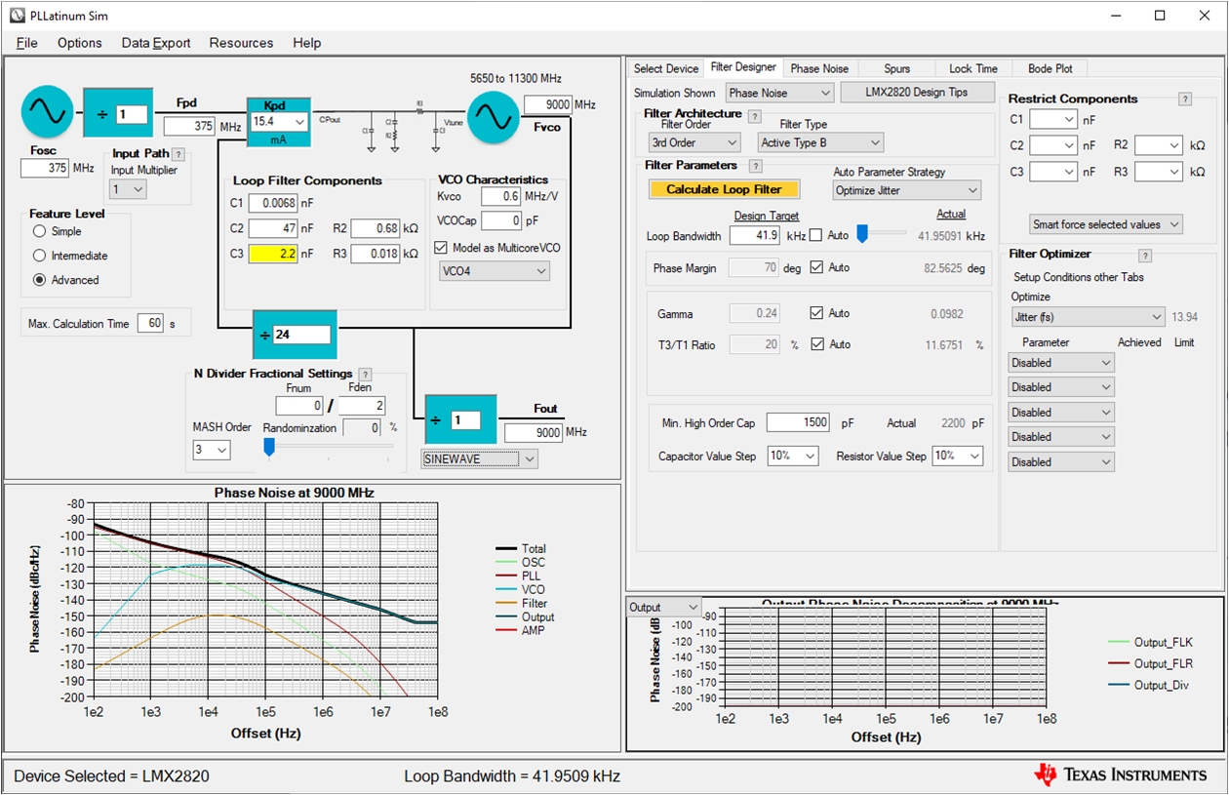Click the Fosc oscillator sine wave icon
Viewport: 1229px width, 795px height.
pyautogui.click(x=47, y=114)
